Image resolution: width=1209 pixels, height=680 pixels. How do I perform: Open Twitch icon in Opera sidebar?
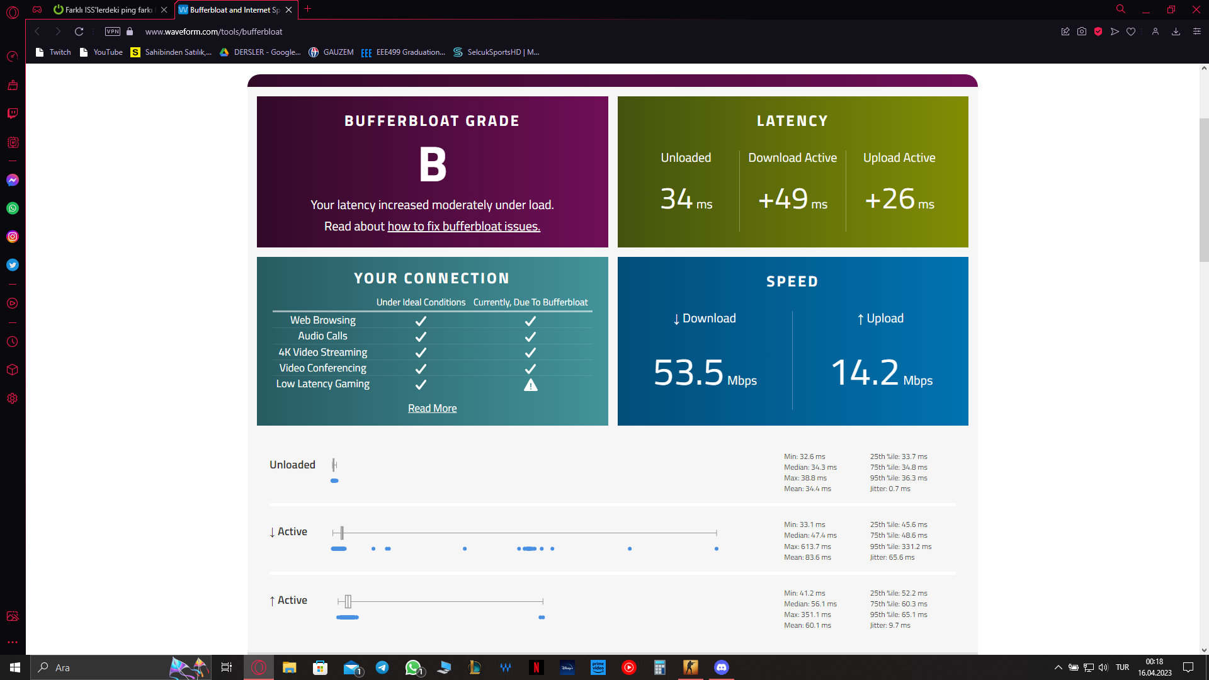(13, 113)
